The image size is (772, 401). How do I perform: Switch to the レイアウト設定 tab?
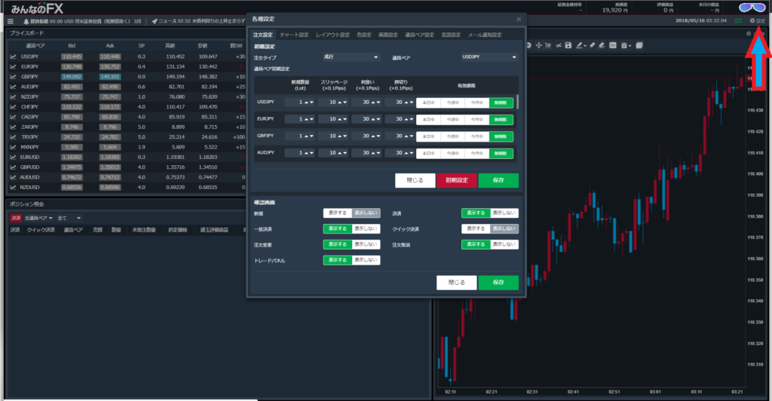click(332, 35)
